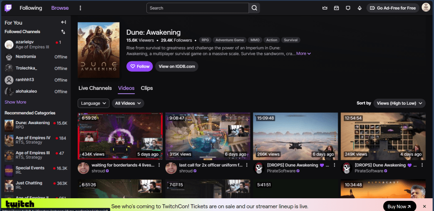
Task: Open the notifications inbox icon
Action: point(336,8)
